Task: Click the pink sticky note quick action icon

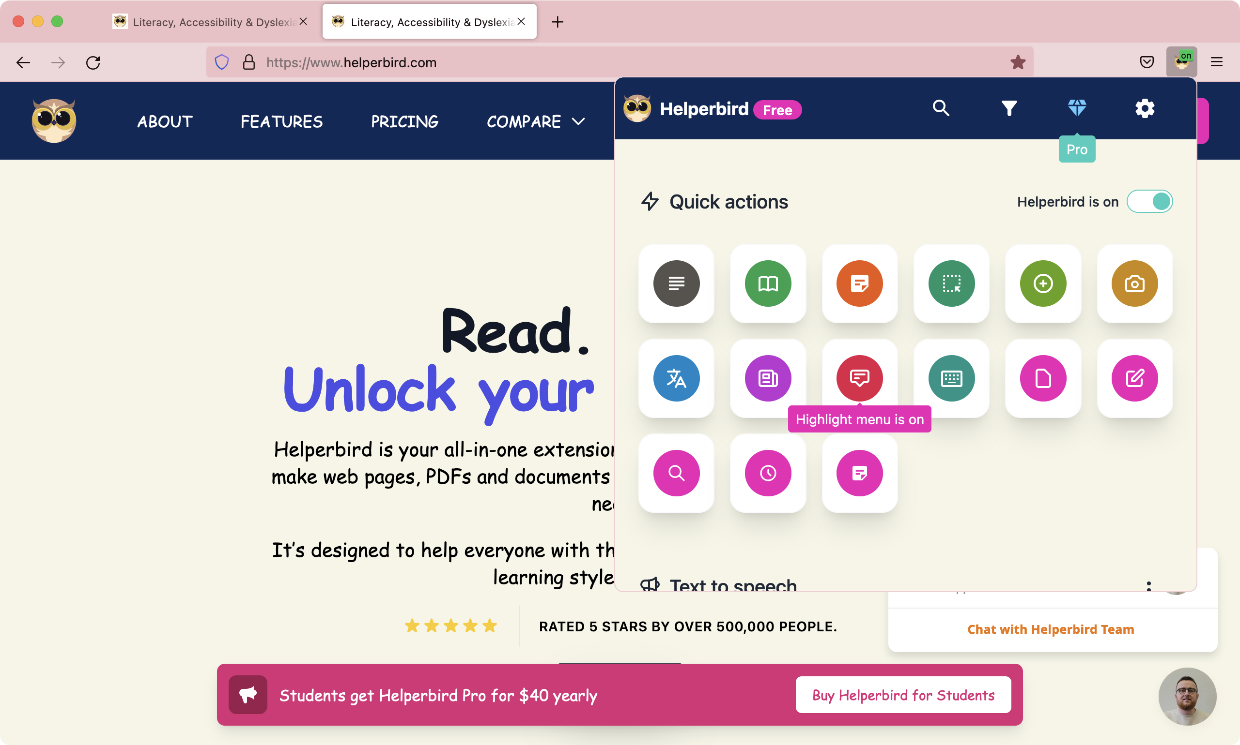Action: (859, 473)
